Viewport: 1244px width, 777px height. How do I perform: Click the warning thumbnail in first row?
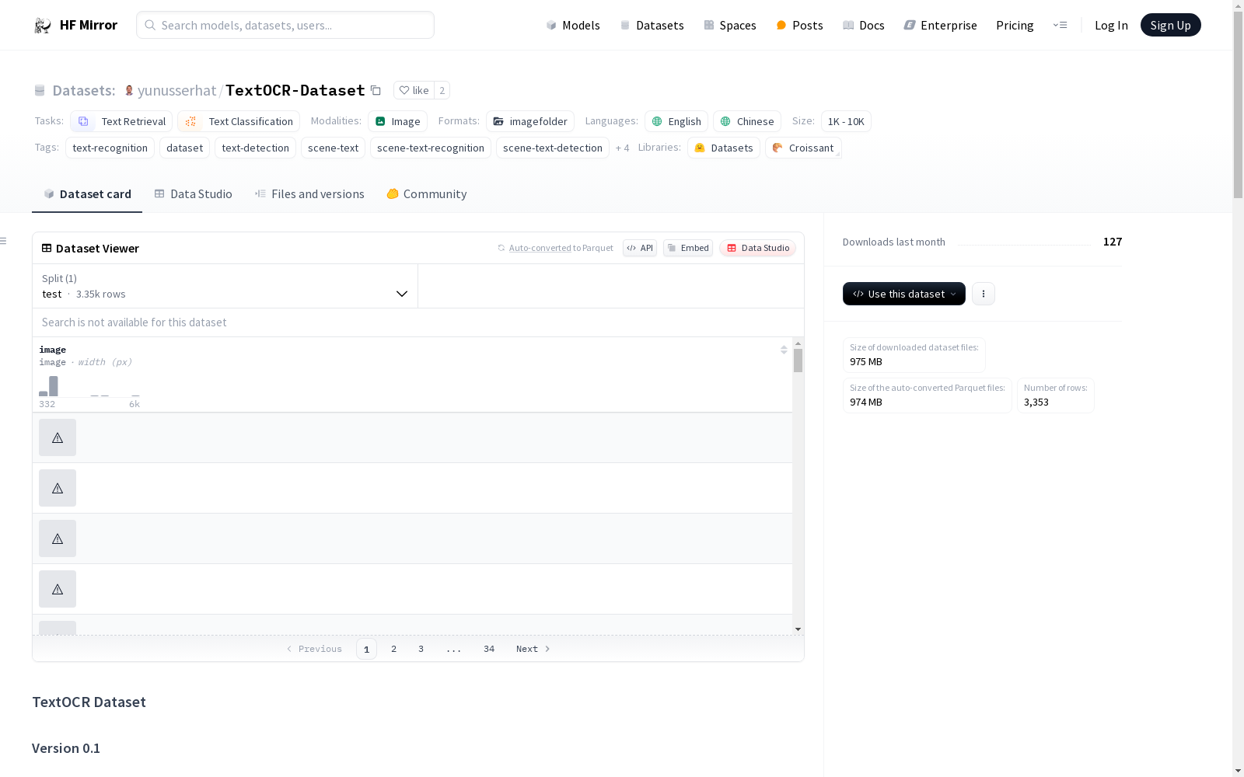[58, 437]
